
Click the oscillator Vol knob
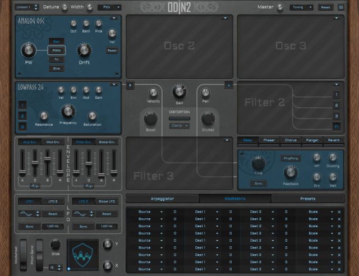click(x=112, y=34)
